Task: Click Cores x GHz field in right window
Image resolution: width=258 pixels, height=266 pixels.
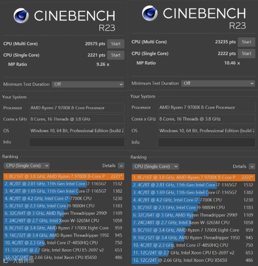Action: [x=207, y=119]
